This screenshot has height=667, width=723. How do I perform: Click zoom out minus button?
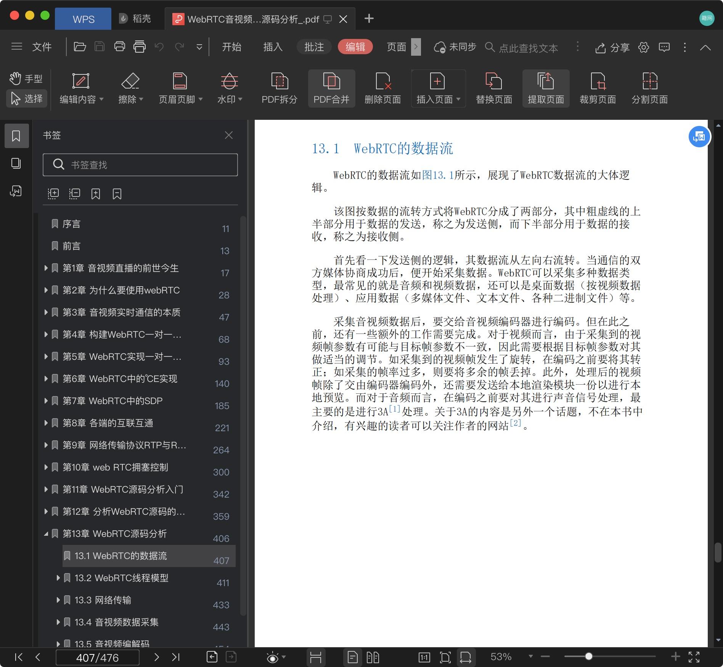tap(545, 656)
